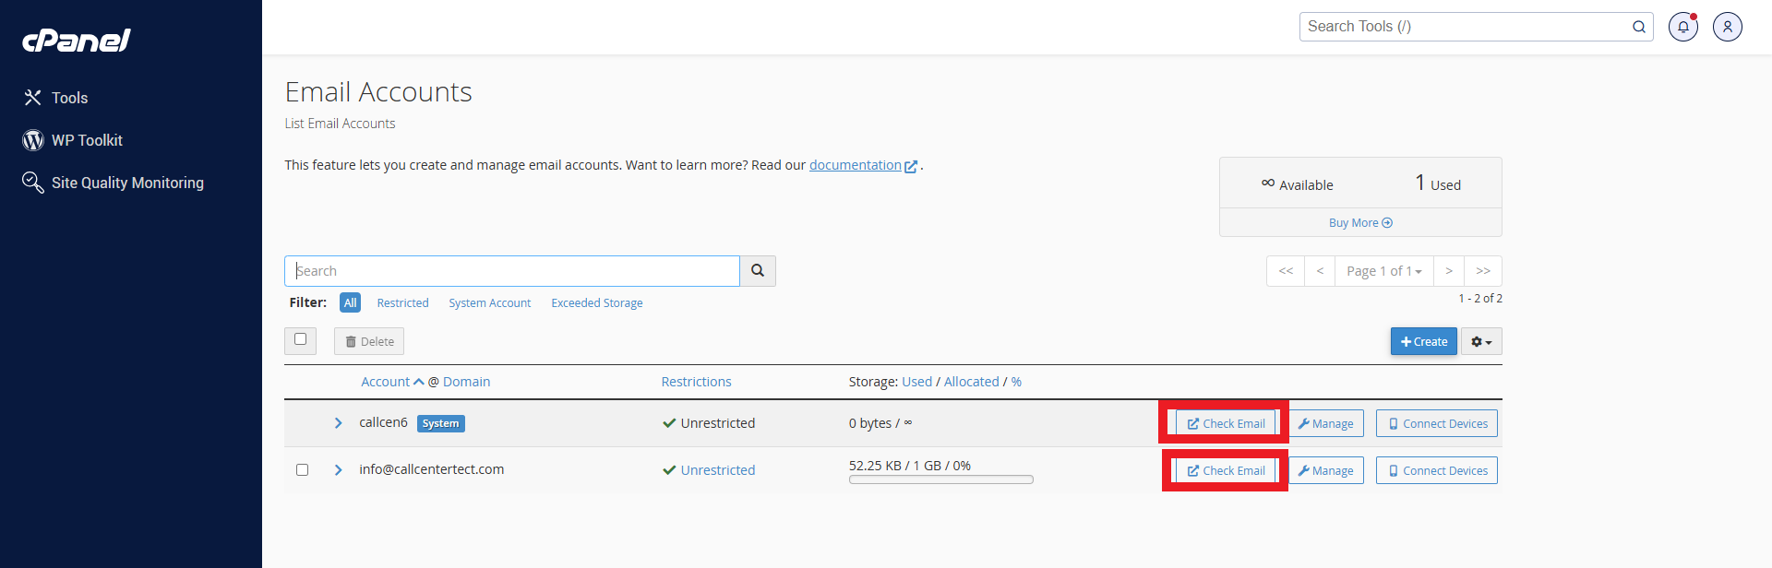
Task: Expand the info@callcentertect.com row details
Action: 338,470
